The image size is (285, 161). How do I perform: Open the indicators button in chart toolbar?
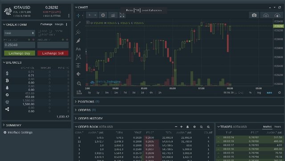pos(113,15)
